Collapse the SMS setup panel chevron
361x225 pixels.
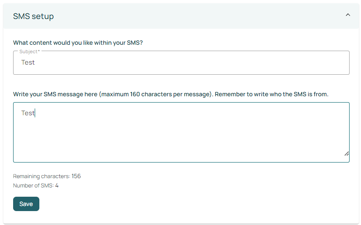[x=348, y=15]
